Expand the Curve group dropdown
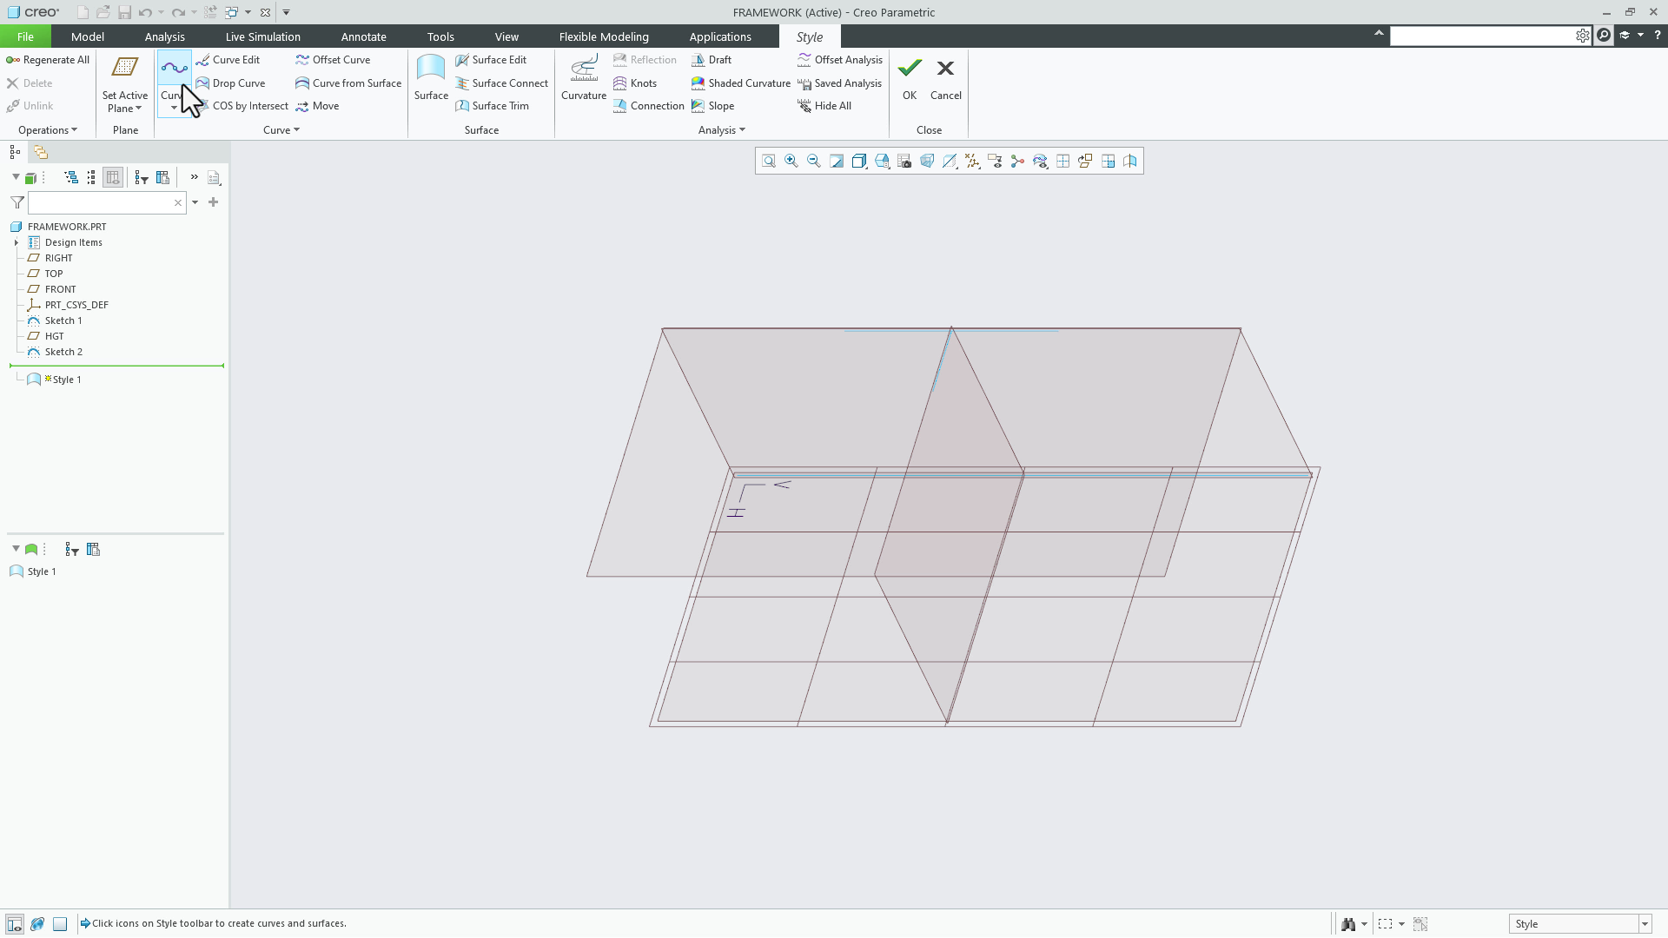Image resolution: width=1668 pixels, height=938 pixels. [x=281, y=130]
